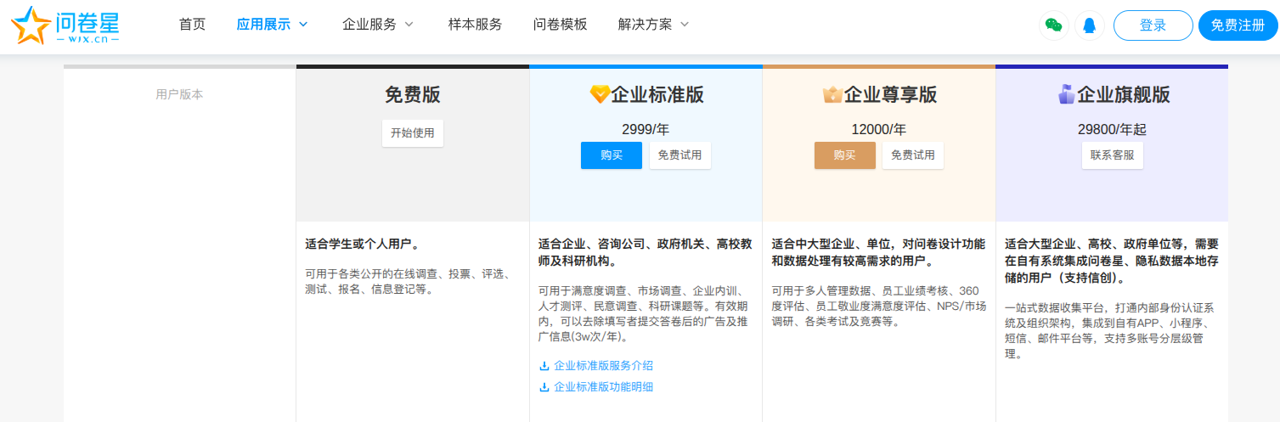Open the 问卷星 logo homepage link
This screenshot has height=422, width=1280.
[x=65, y=25]
